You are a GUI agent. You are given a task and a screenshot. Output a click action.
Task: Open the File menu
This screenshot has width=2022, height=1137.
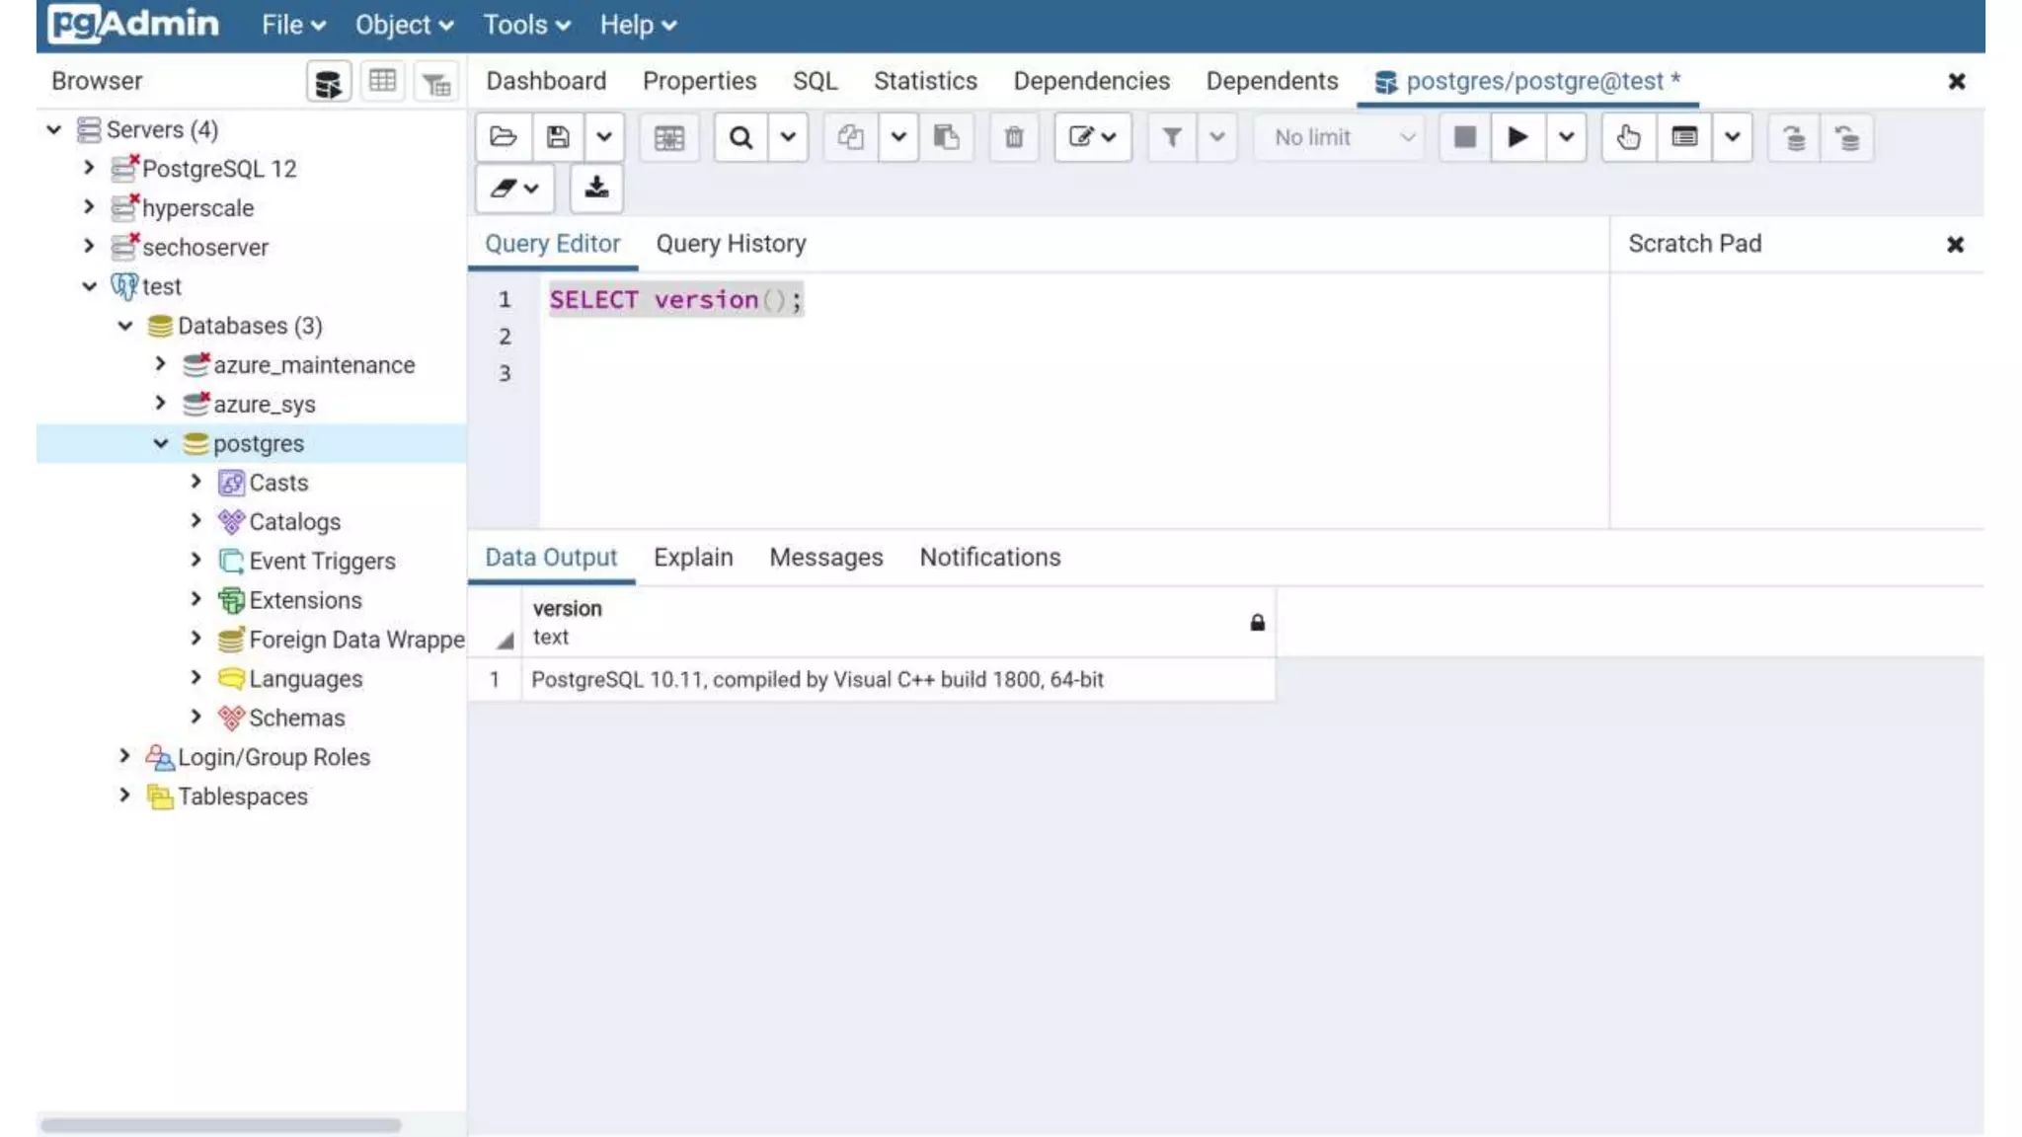pos(293,25)
